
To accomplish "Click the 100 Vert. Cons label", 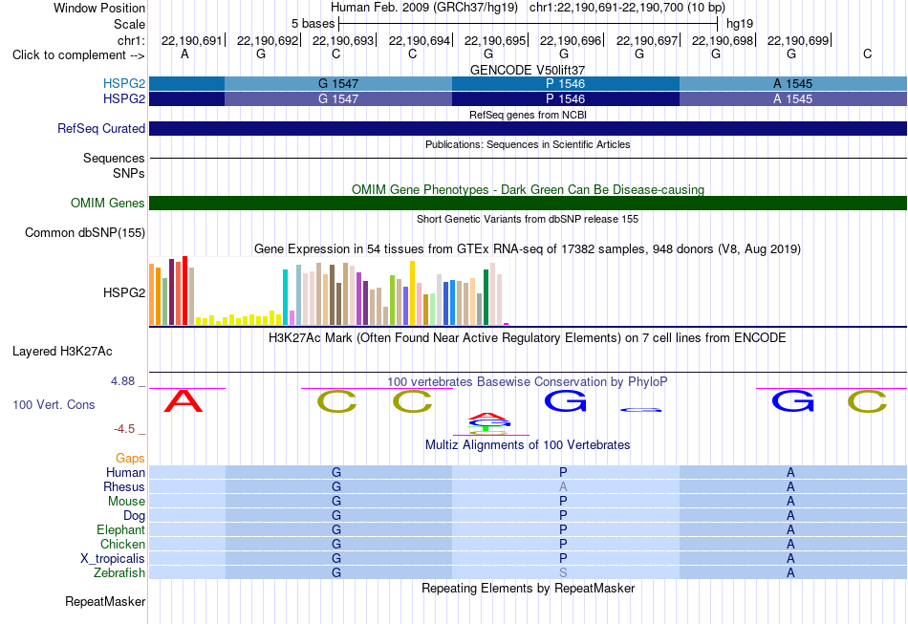I will click(x=54, y=404).
